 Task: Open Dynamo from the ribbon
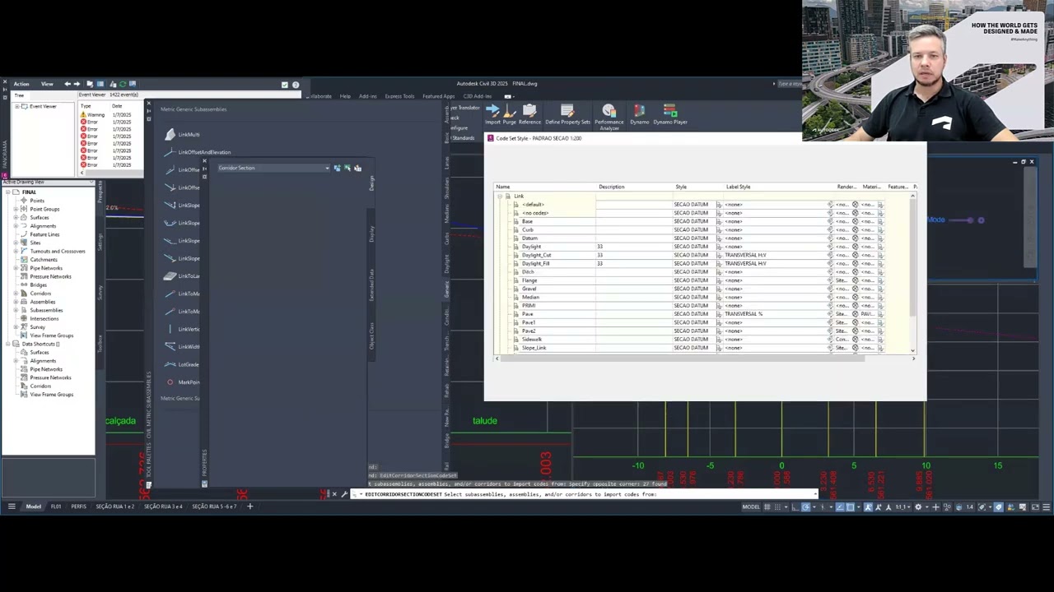coord(640,114)
